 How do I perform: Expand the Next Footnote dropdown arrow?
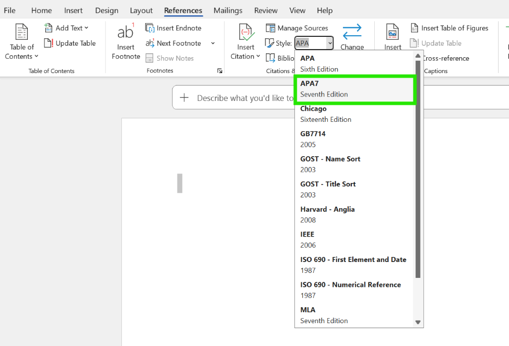[213, 43]
